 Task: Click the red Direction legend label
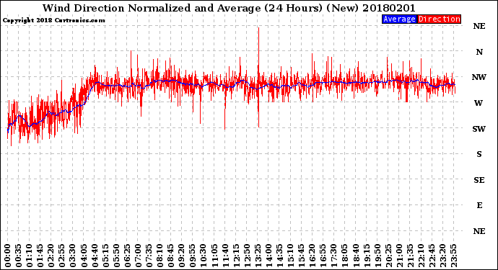(x=439, y=19)
